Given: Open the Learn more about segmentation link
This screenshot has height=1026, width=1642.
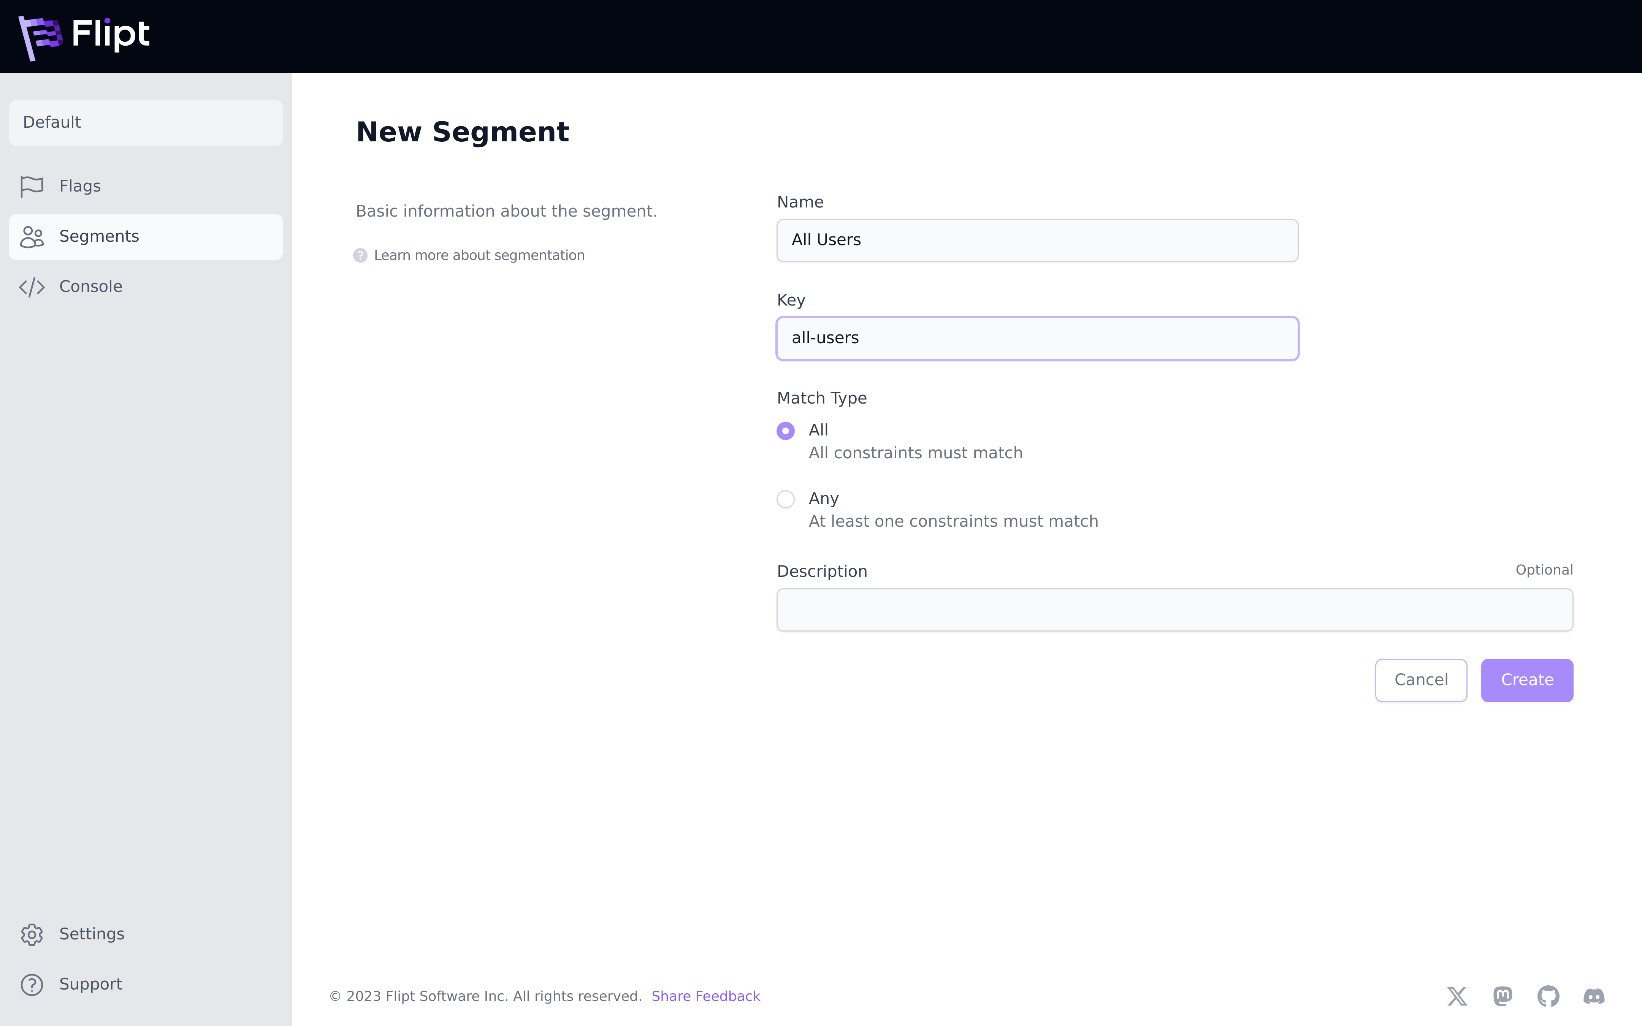Looking at the screenshot, I should tap(479, 255).
